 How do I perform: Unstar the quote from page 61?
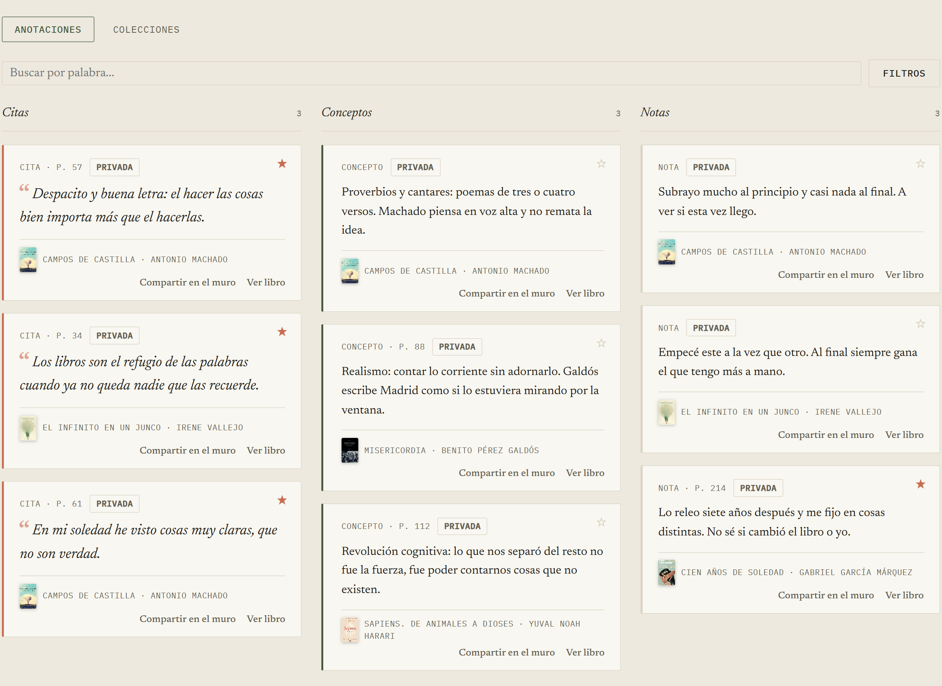tap(282, 500)
